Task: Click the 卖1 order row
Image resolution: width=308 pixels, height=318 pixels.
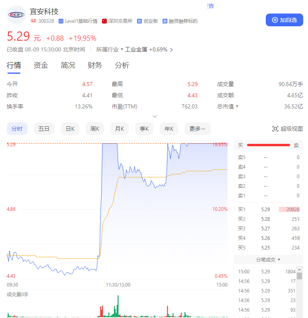Action: [269, 196]
